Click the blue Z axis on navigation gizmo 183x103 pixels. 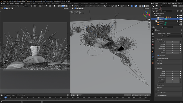point(146,12)
